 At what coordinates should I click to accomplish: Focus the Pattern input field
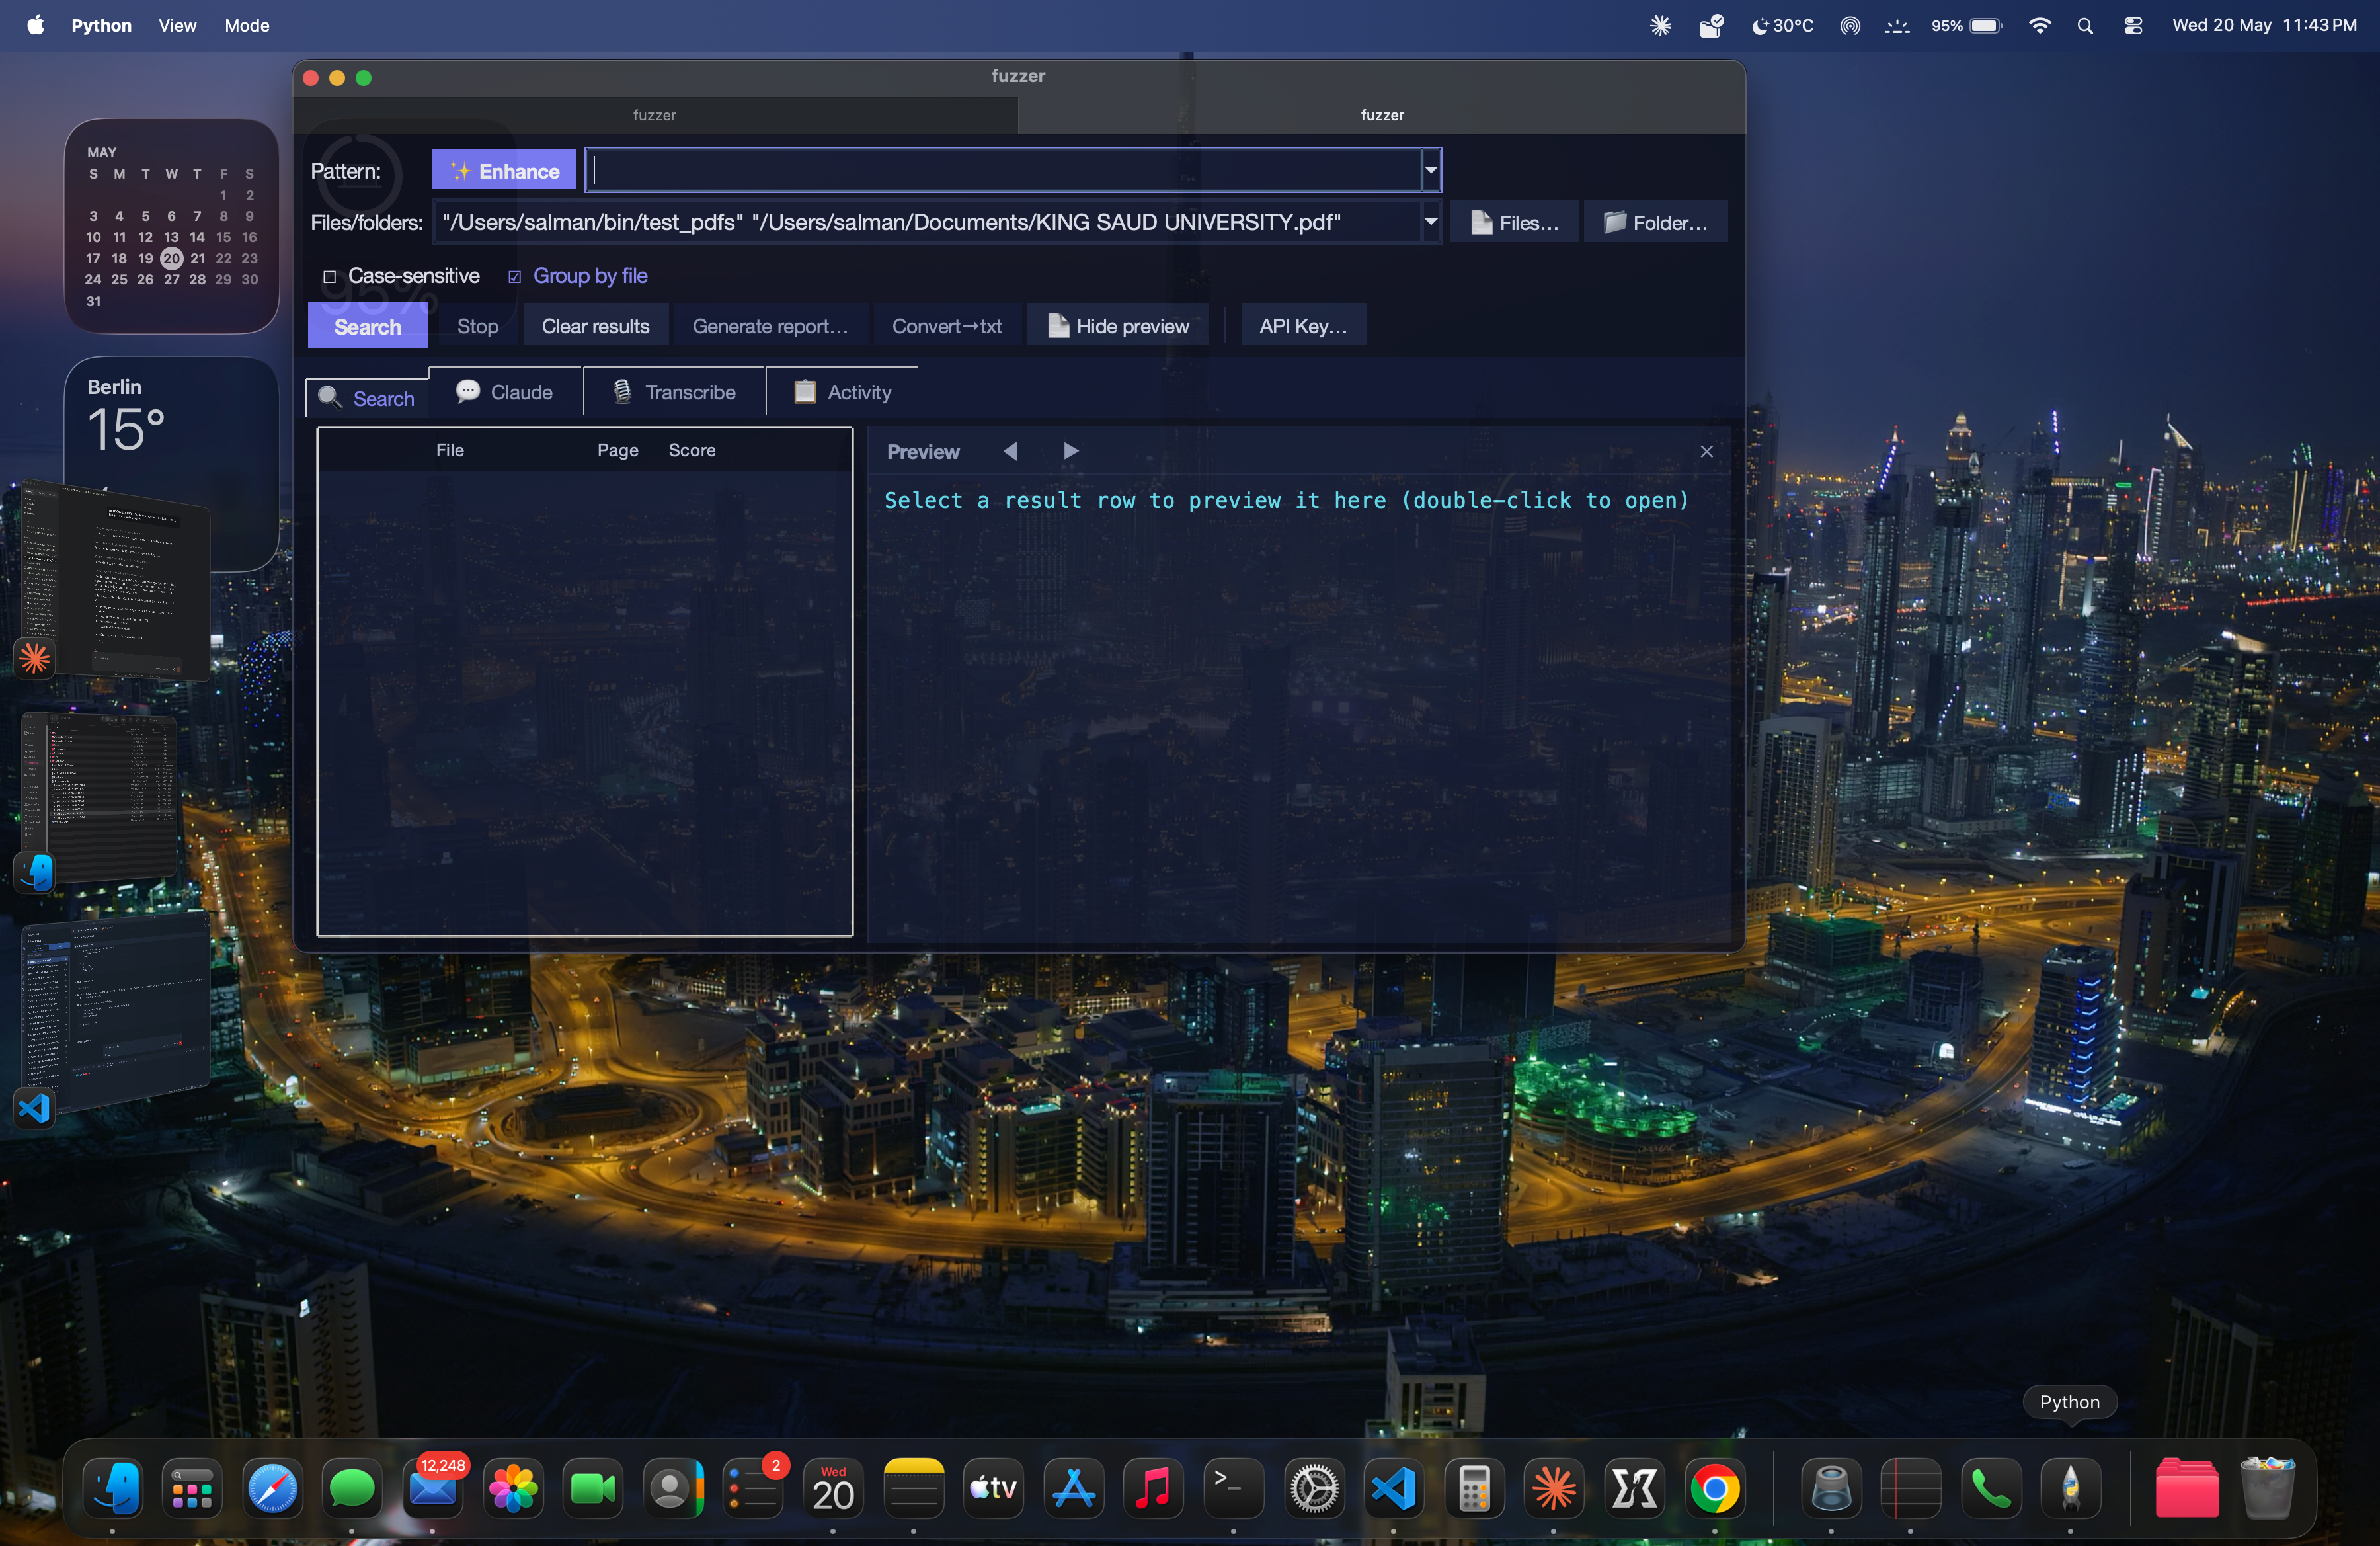click(1003, 170)
